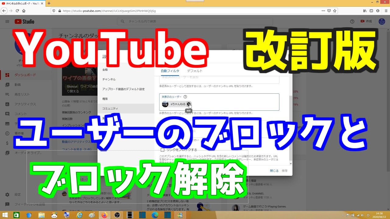Screen dimensions: 390x219
Task: Click the 非表示のユーザー input box
Action: pyautogui.click(x=219, y=102)
